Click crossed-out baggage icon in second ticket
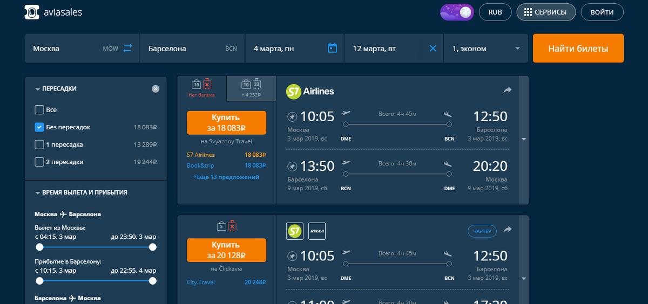 click(x=232, y=226)
